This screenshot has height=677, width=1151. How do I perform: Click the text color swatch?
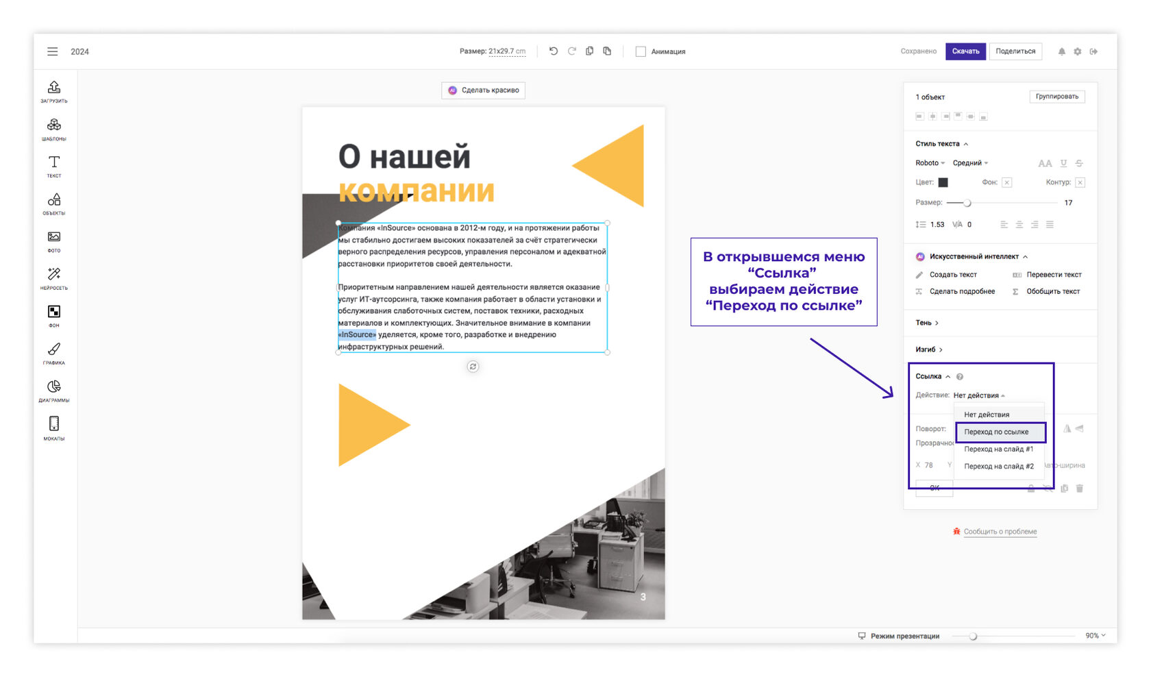tap(943, 182)
